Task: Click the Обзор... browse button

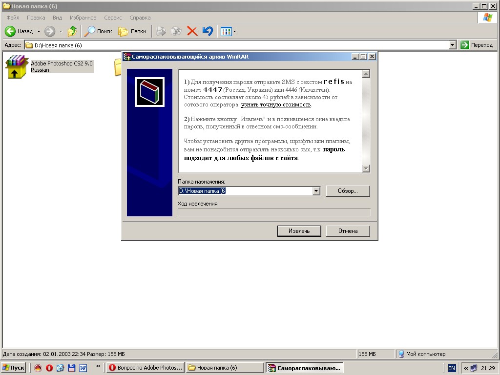Action: [x=348, y=191]
